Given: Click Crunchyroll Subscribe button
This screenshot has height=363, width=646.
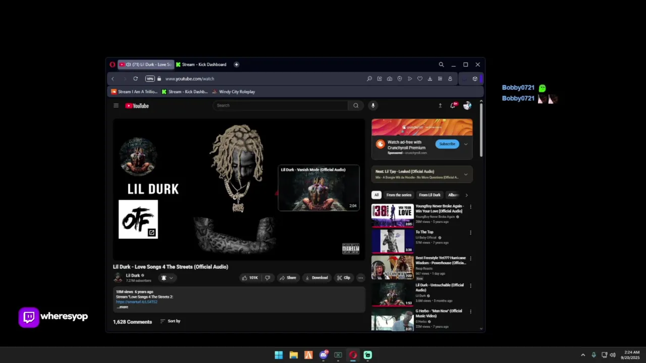Looking at the screenshot, I should (x=447, y=144).
